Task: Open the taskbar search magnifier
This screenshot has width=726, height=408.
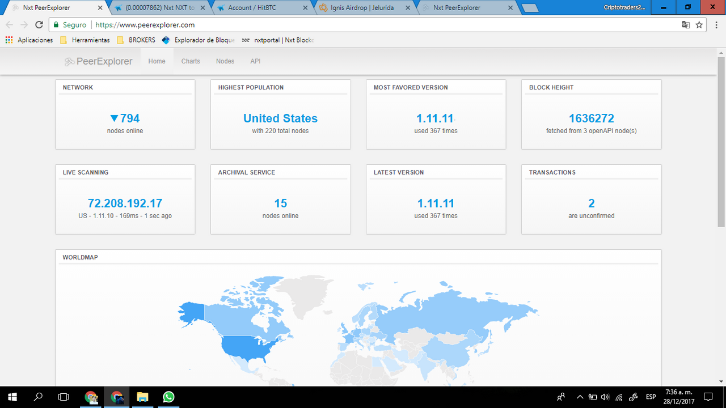Action: click(39, 397)
